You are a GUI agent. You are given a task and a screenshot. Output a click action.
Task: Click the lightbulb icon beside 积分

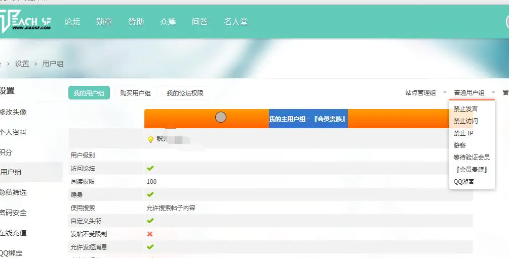(x=150, y=139)
